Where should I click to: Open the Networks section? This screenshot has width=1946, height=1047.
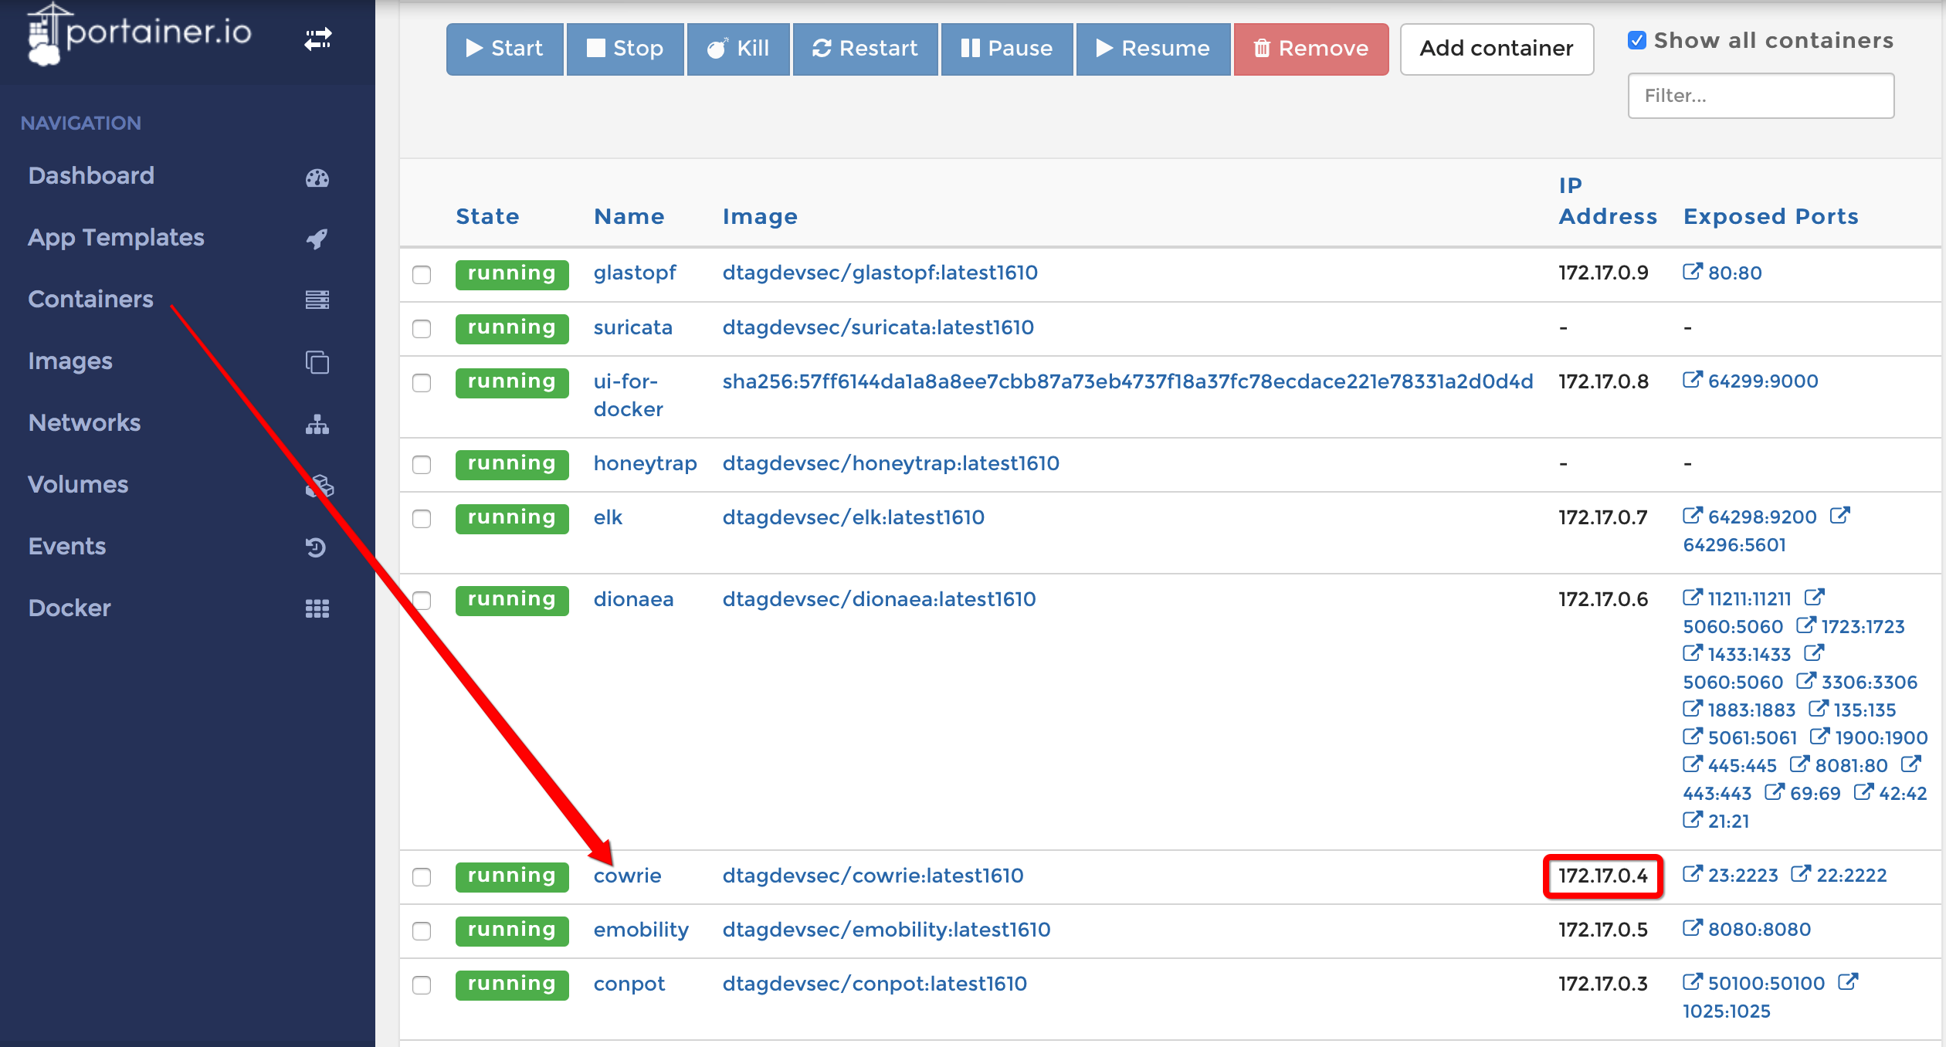pyautogui.click(x=84, y=423)
